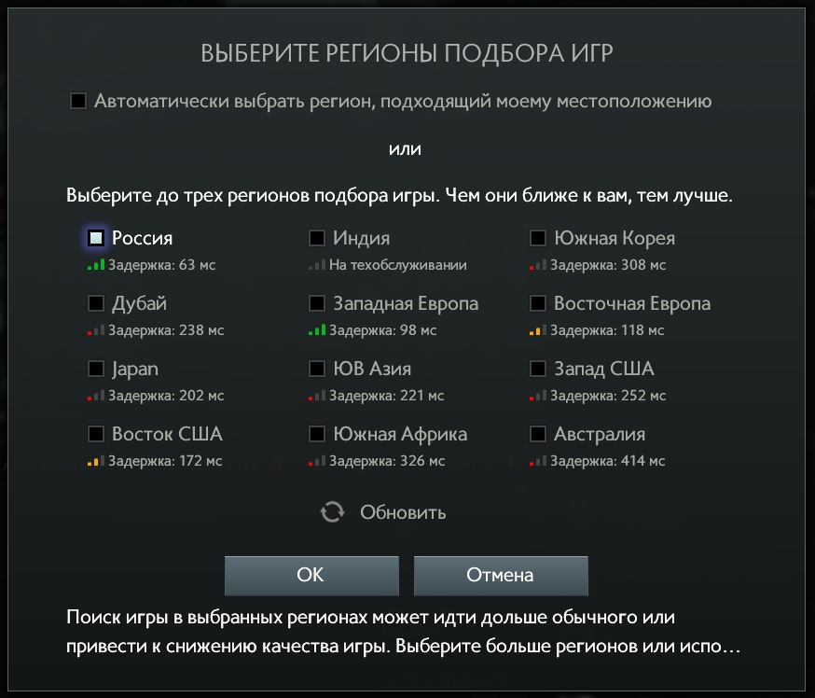
Task: Click the refresh arrows icon
Action: (x=332, y=511)
